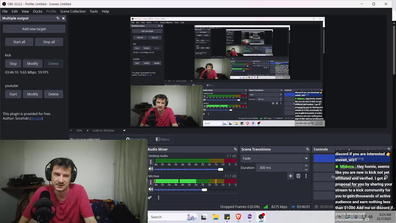Viewport: 396px width, 223px height.
Task: Zoom in the preview with plus
Action: point(88,130)
